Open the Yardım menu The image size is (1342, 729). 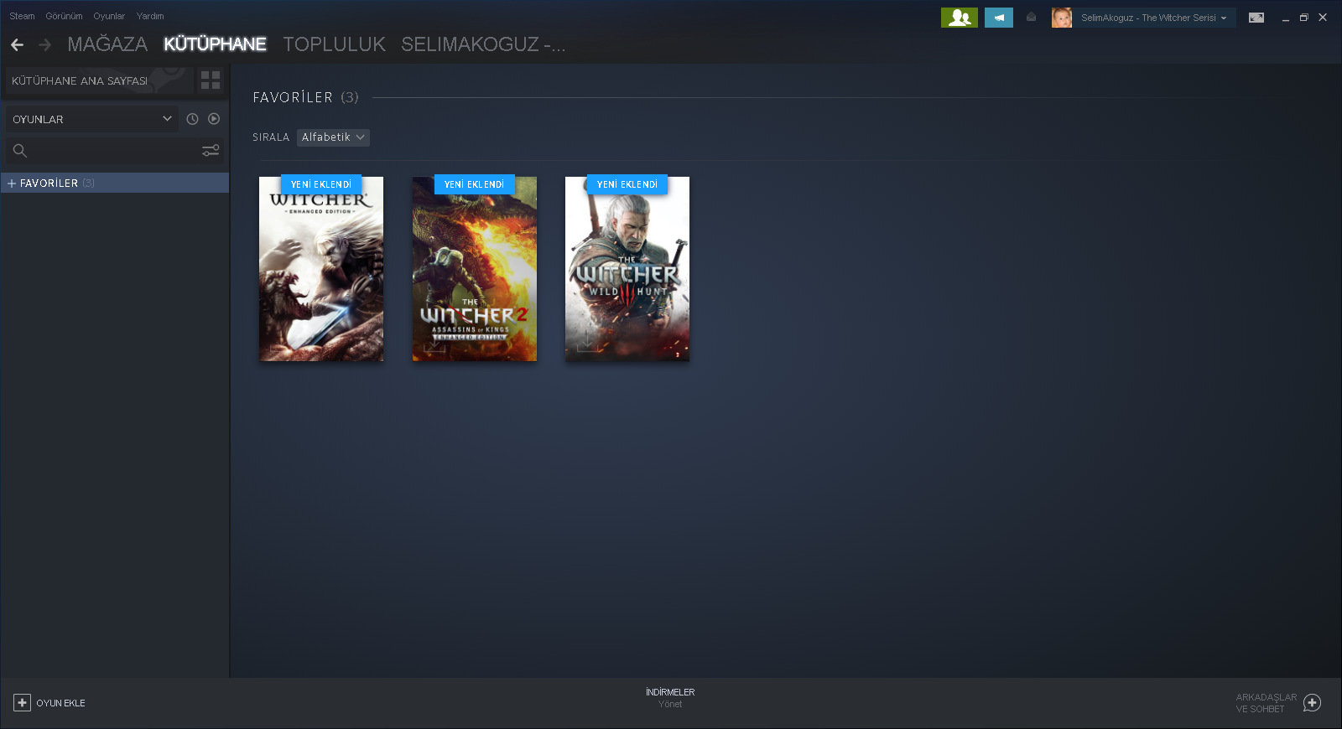(x=150, y=16)
